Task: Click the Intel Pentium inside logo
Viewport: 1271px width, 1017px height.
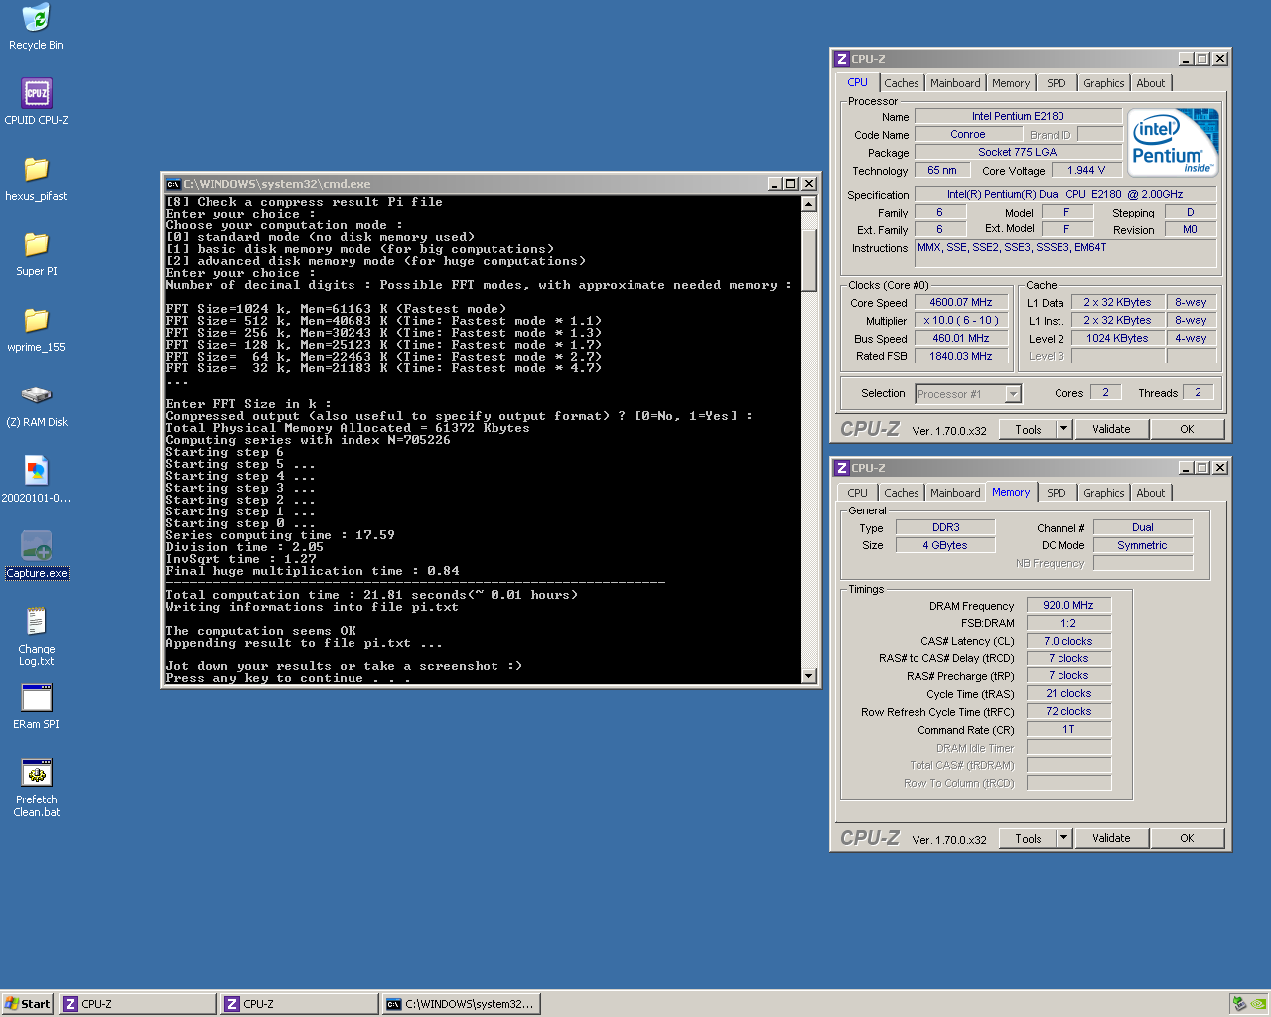Action: (x=1173, y=143)
